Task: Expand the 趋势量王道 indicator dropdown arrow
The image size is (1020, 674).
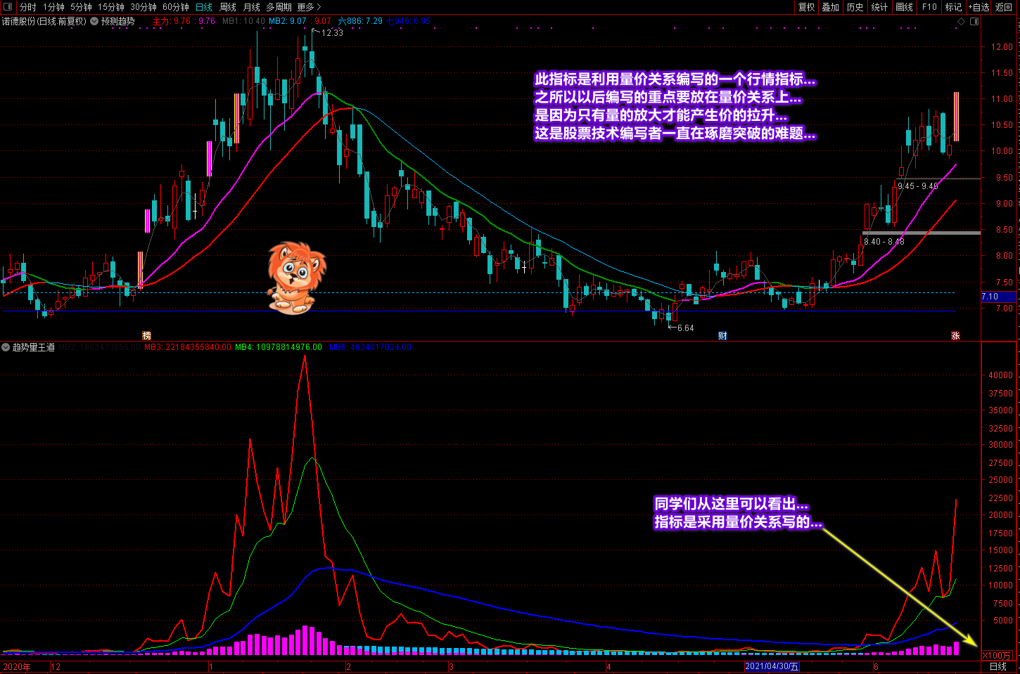Action: pyautogui.click(x=6, y=347)
